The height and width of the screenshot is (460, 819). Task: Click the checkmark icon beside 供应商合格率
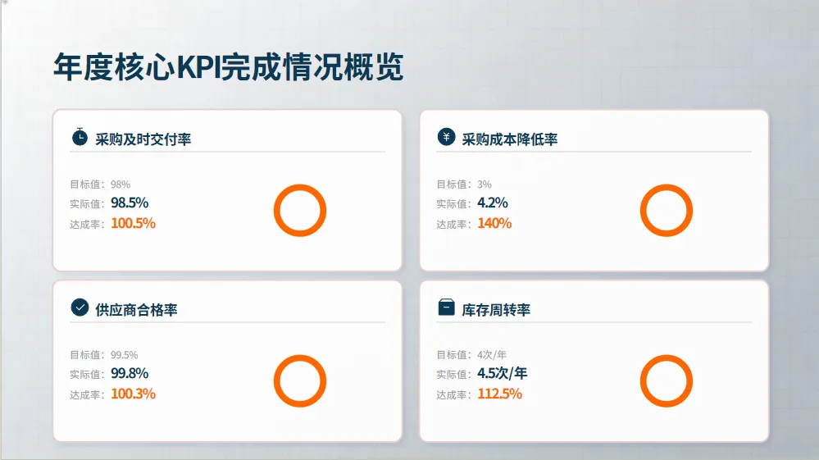(x=80, y=307)
